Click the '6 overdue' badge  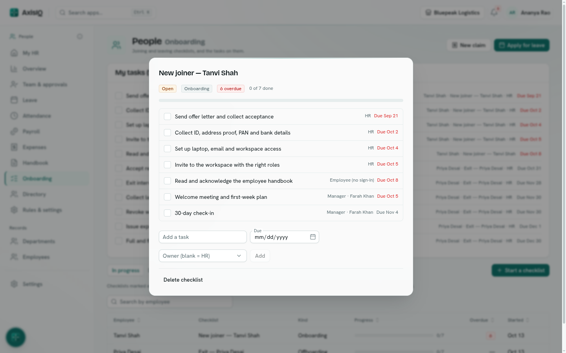(231, 89)
